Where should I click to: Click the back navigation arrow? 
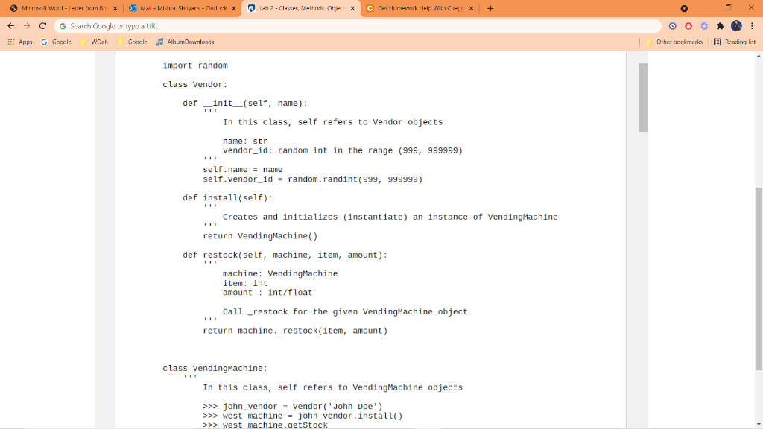pos(10,25)
